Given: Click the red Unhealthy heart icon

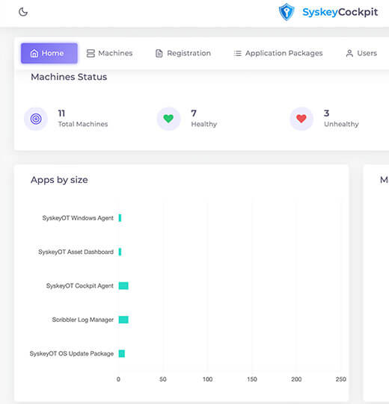Looking at the screenshot, I should point(301,119).
